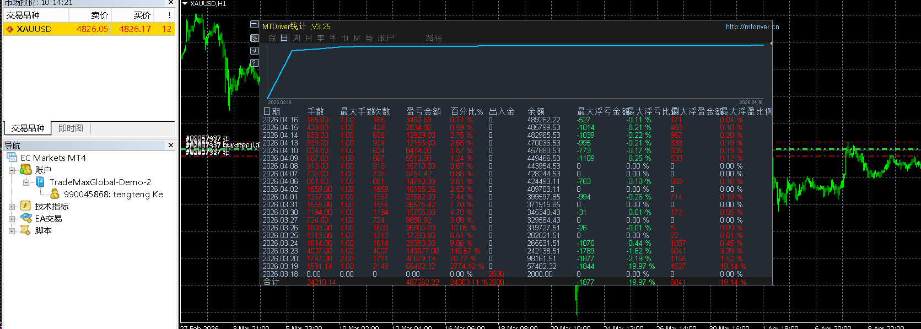Viewport: 921px width, 329px height.
Task: Close the 导航 navigator panel
Action: click(171, 145)
